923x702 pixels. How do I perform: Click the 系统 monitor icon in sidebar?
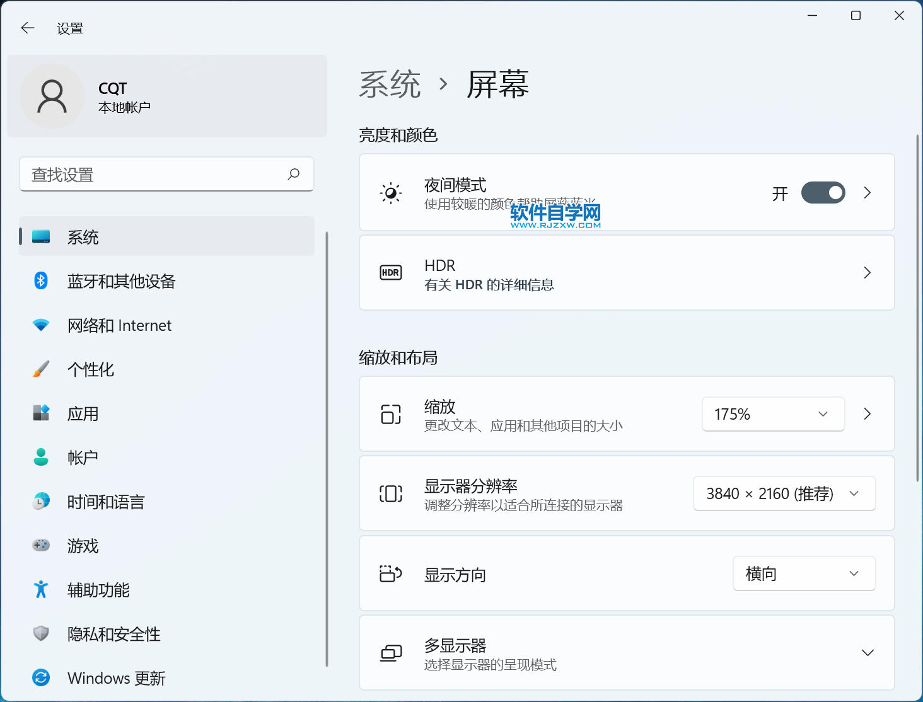(x=41, y=237)
